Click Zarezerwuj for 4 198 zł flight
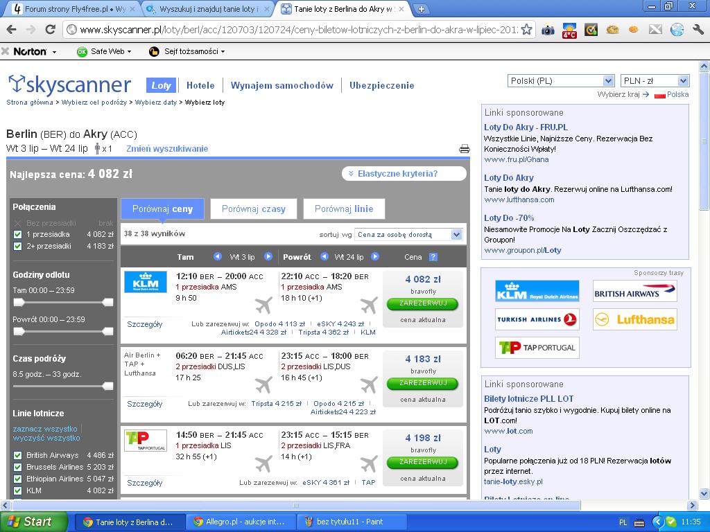This screenshot has width=710, height=532. pos(423,462)
